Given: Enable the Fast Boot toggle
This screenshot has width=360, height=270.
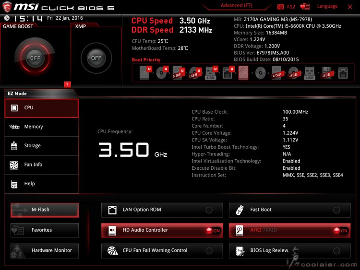Looking at the screenshot, I should pyautogui.click(x=336, y=210).
